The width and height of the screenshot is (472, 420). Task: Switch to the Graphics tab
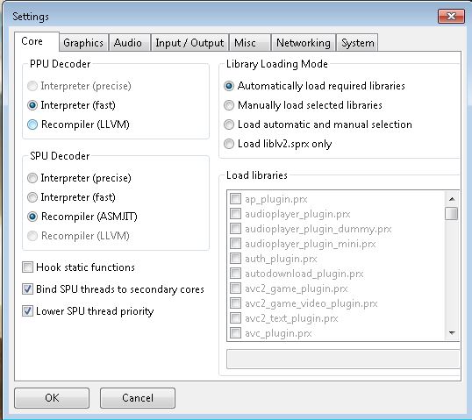click(83, 43)
